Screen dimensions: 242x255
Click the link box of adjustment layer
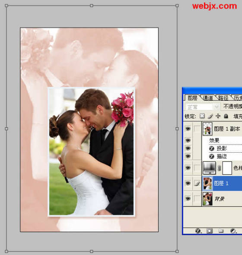197,168
